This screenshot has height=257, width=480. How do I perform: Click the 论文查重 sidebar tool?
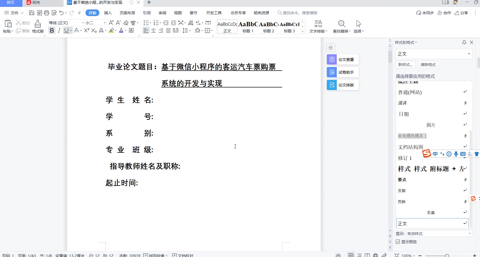pos(343,59)
